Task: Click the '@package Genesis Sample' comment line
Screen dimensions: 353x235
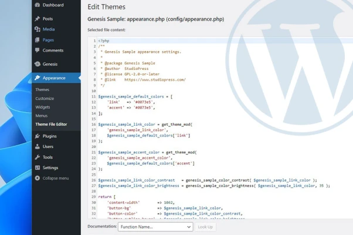Action: (130, 63)
